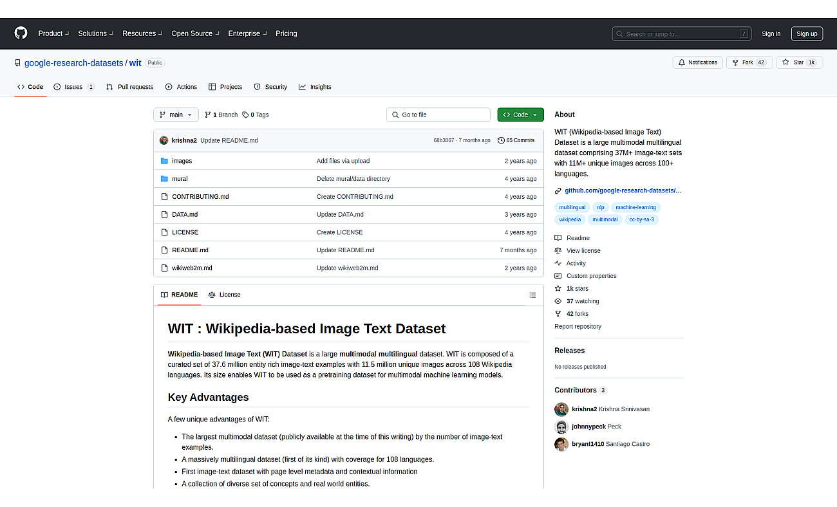Expand the Enterprise menu
Screen dimensions: 837x507
tap(247, 33)
